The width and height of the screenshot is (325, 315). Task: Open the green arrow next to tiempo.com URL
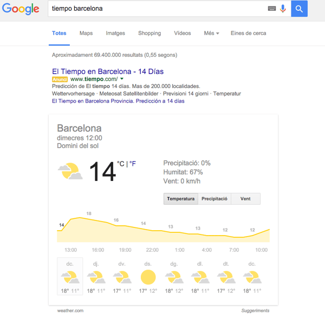[x=122, y=79]
